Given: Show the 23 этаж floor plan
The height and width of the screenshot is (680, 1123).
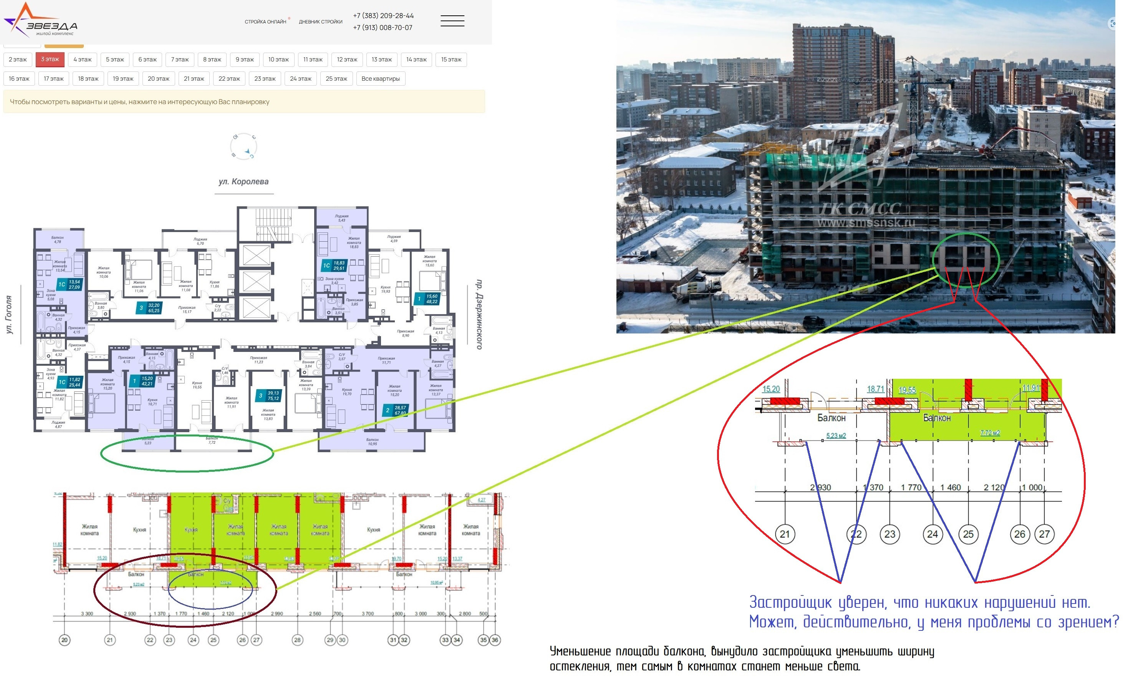Looking at the screenshot, I should pos(265,79).
